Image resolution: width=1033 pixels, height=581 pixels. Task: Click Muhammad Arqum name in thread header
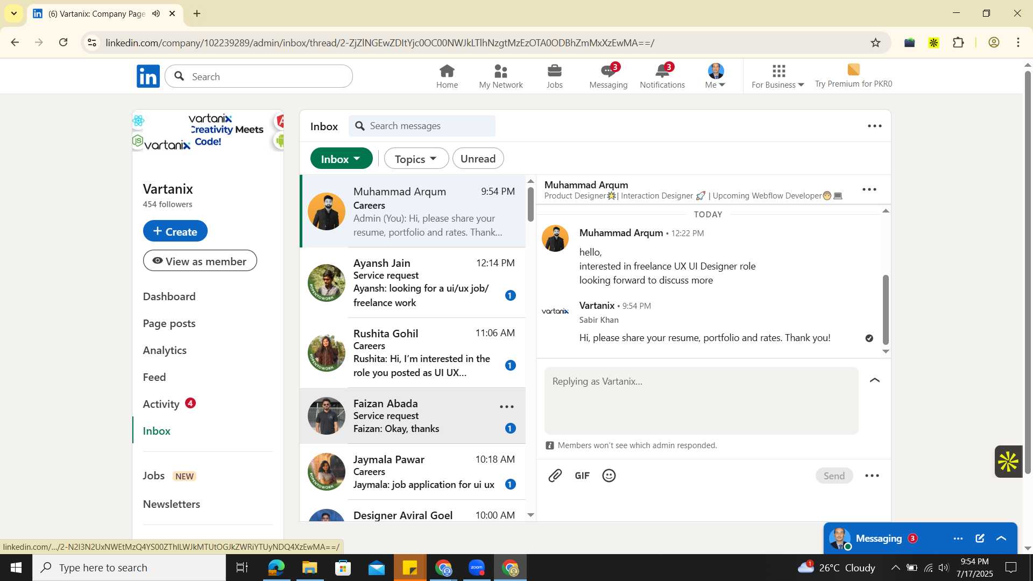[x=586, y=185]
